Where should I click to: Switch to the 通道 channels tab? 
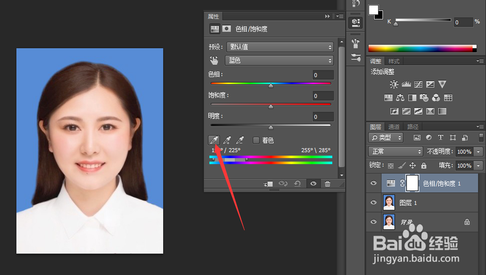394,127
